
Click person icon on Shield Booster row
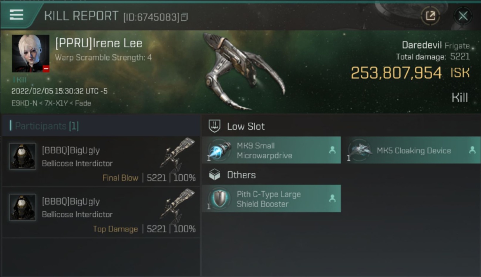click(332, 198)
